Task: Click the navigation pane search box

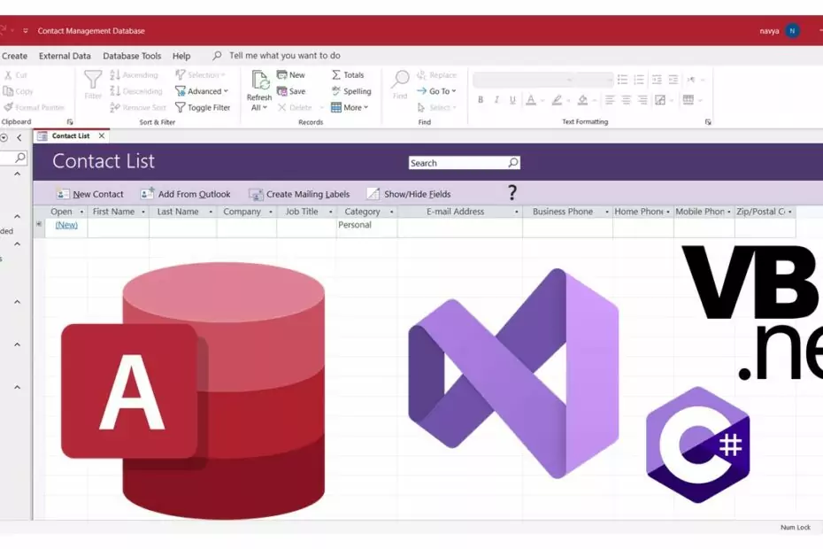Action: pos(13,157)
